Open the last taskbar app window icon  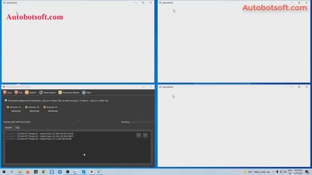99,172
